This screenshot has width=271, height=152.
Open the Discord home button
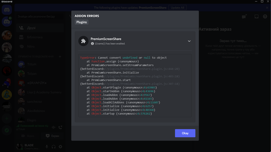(x=7, y=10)
